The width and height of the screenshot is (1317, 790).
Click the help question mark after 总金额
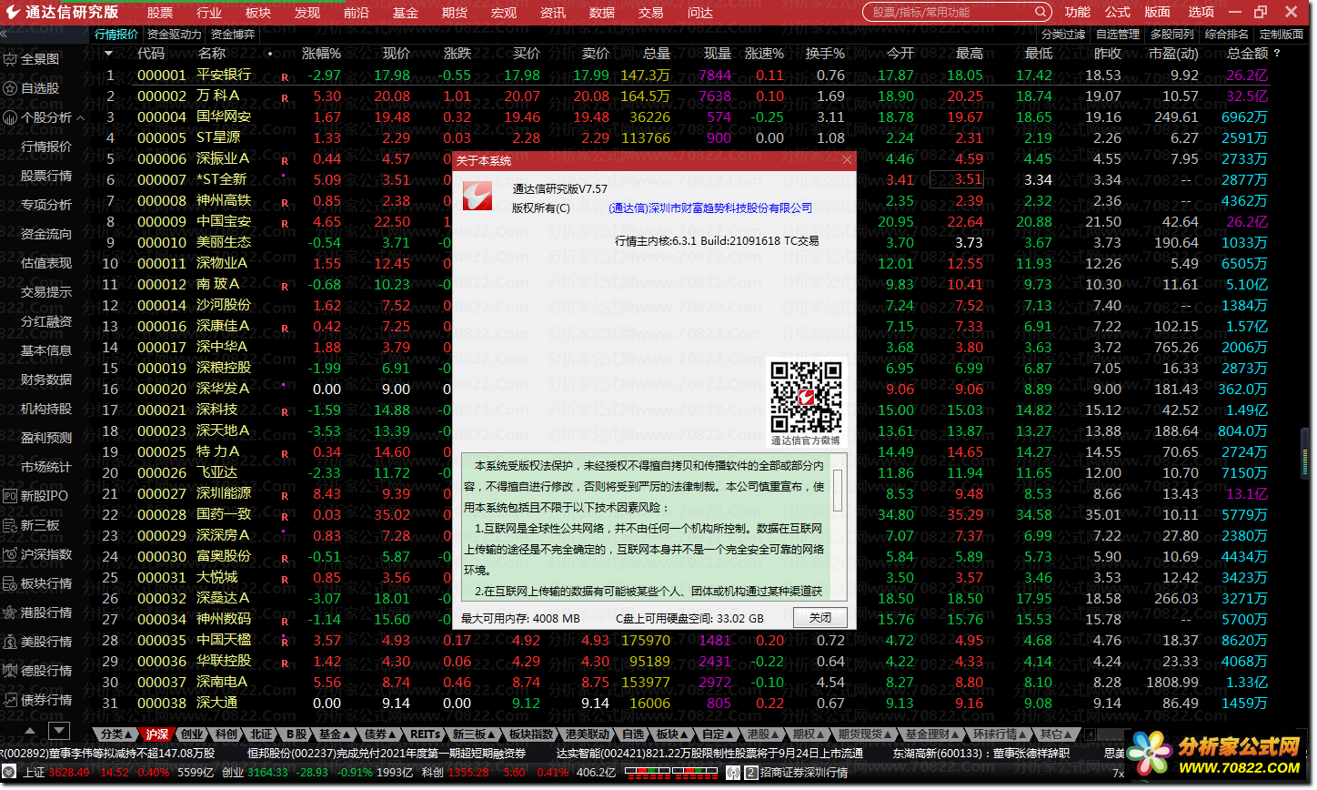tap(1278, 54)
